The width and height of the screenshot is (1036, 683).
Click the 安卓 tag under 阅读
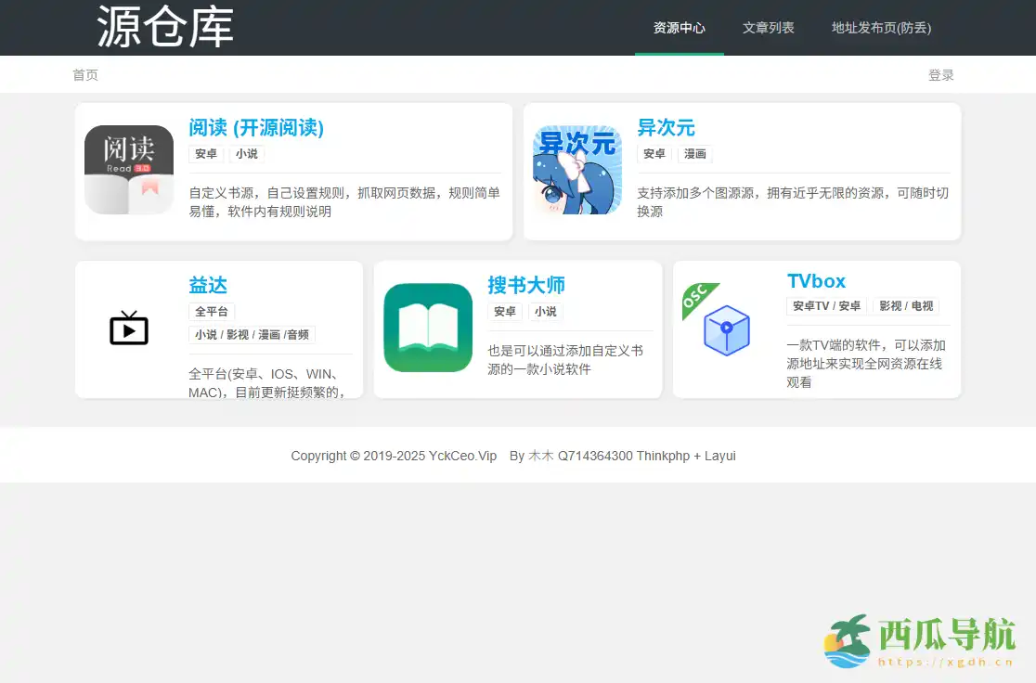point(205,153)
